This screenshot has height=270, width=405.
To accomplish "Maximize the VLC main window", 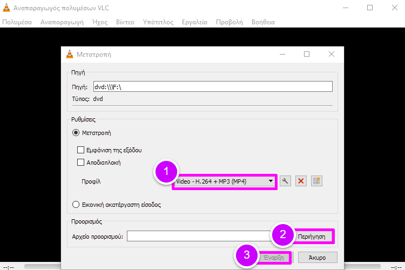I will pyautogui.click(x=370, y=8).
